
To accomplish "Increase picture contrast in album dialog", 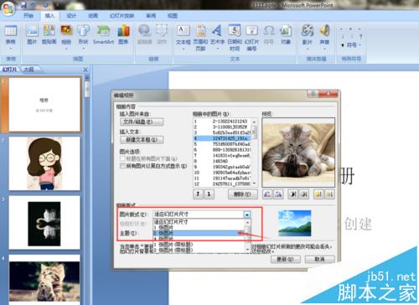I will pyautogui.click(x=293, y=194).
